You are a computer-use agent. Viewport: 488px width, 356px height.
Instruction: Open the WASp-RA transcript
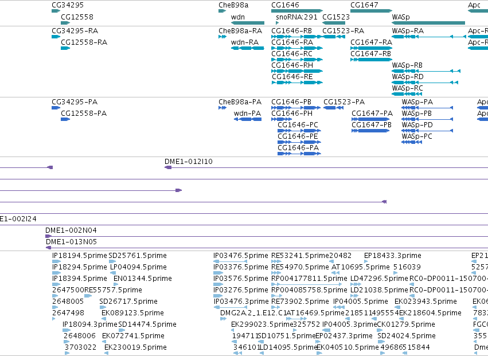tap(428, 37)
